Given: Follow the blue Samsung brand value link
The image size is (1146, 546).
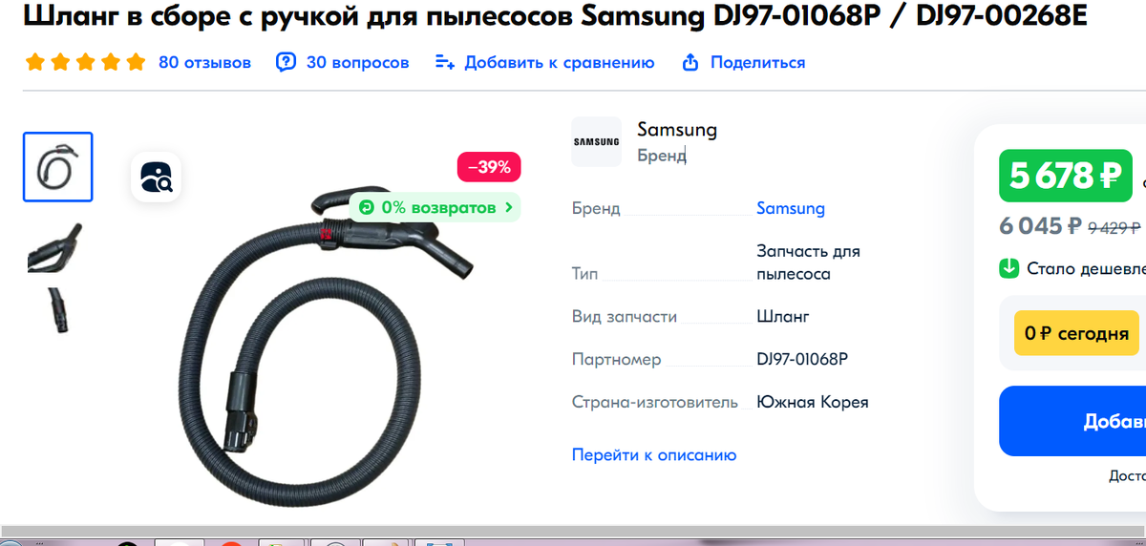Looking at the screenshot, I should 791,208.
